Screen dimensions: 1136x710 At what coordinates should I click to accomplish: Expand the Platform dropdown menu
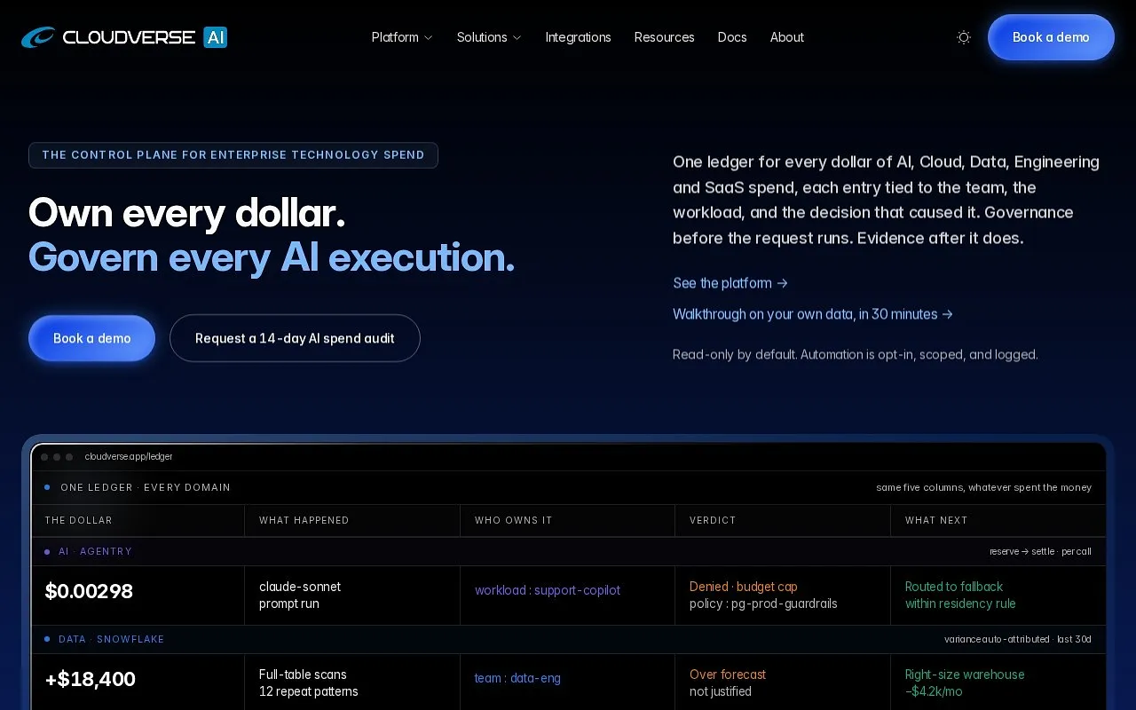click(x=402, y=37)
